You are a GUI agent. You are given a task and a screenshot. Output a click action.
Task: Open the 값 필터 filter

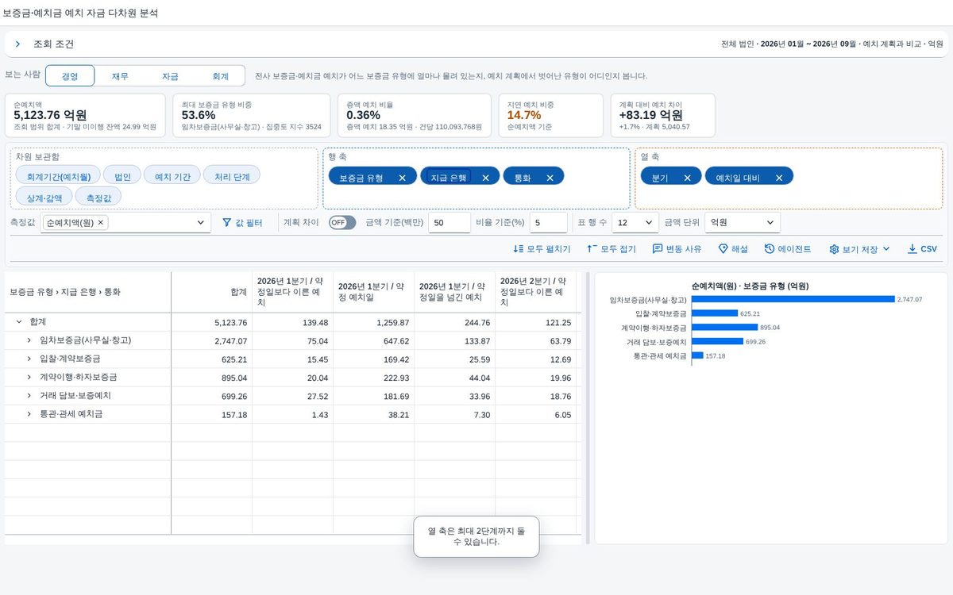[x=242, y=223]
